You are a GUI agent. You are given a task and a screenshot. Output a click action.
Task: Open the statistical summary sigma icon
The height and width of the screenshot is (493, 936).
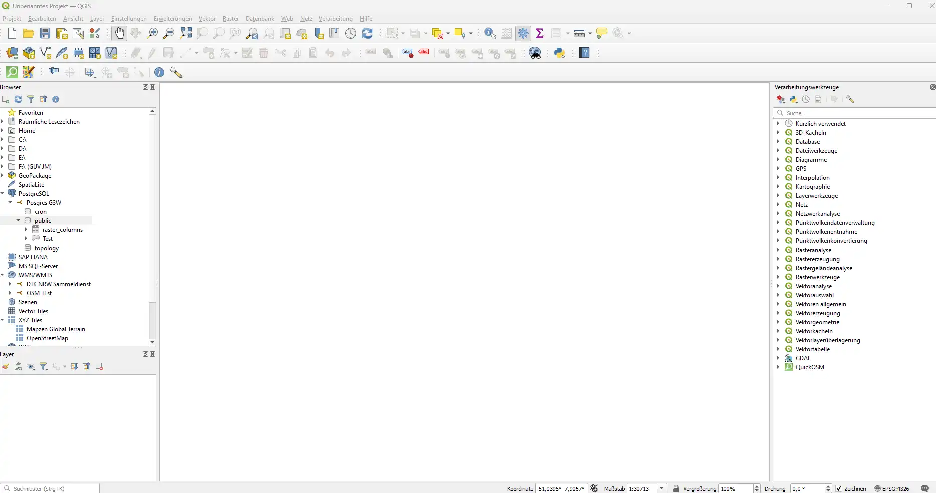coord(540,33)
